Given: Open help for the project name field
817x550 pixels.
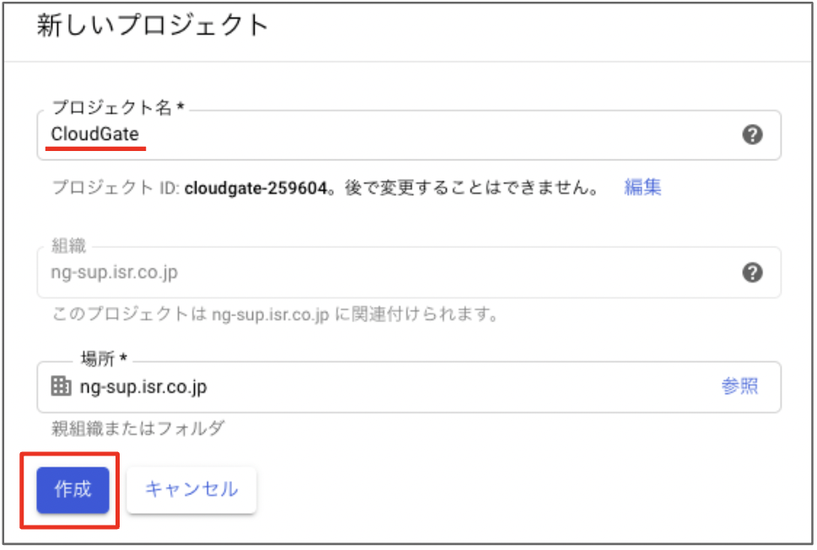Looking at the screenshot, I should tap(752, 135).
